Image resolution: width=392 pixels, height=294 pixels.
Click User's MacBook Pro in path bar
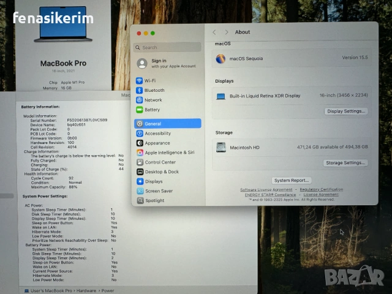pyautogui.click(x=51, y=291)
